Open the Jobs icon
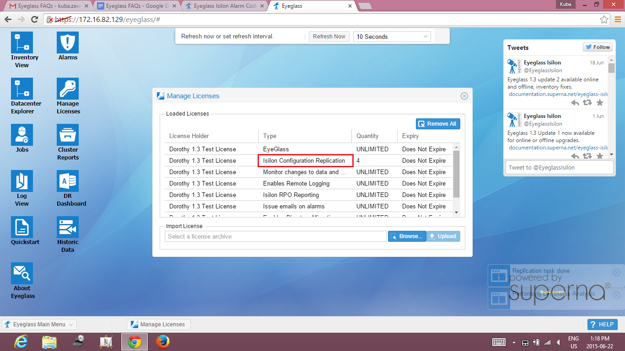Viewport: 625px width, 351px height. [x=22, y=135]
